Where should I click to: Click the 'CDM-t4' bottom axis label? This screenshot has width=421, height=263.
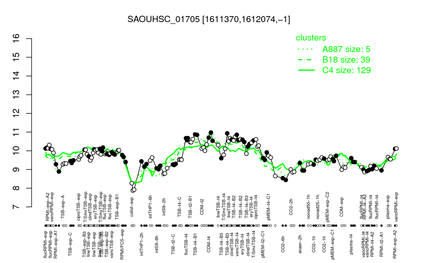[208, 244]
